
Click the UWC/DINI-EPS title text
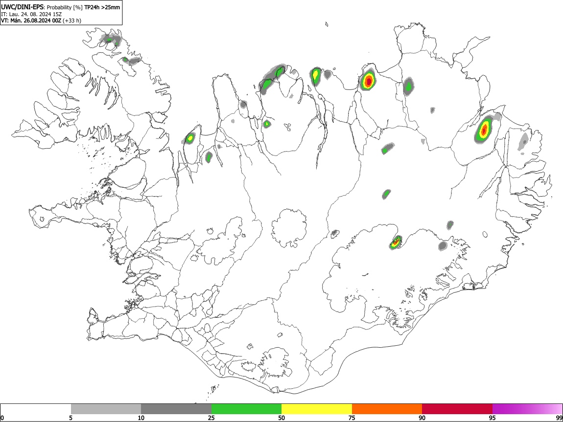(x=23, y=7)
